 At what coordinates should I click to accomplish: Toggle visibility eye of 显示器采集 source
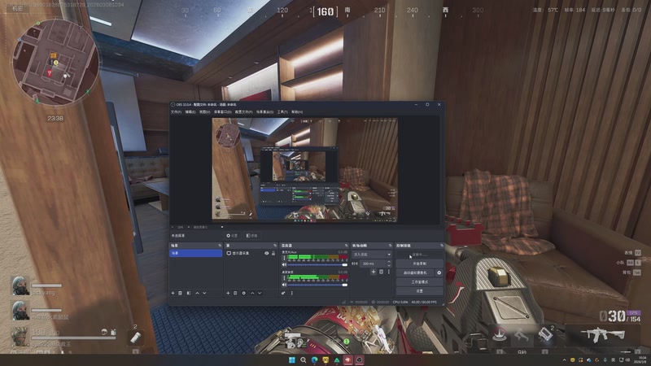point(267,253)
